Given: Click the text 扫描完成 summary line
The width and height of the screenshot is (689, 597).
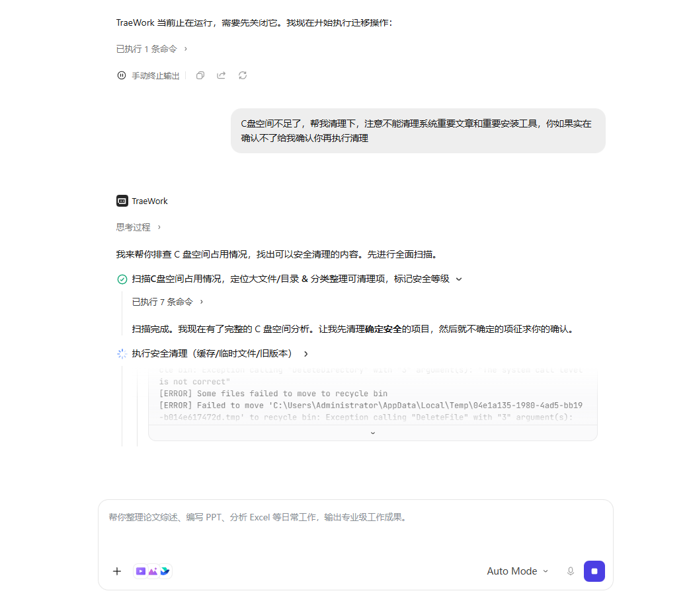Looking at the screenshot, I should (x=354, y=329).
